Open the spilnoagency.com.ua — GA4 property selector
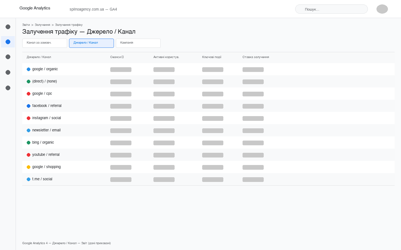This screenshot has width=401, height=250. click(93, 9)
